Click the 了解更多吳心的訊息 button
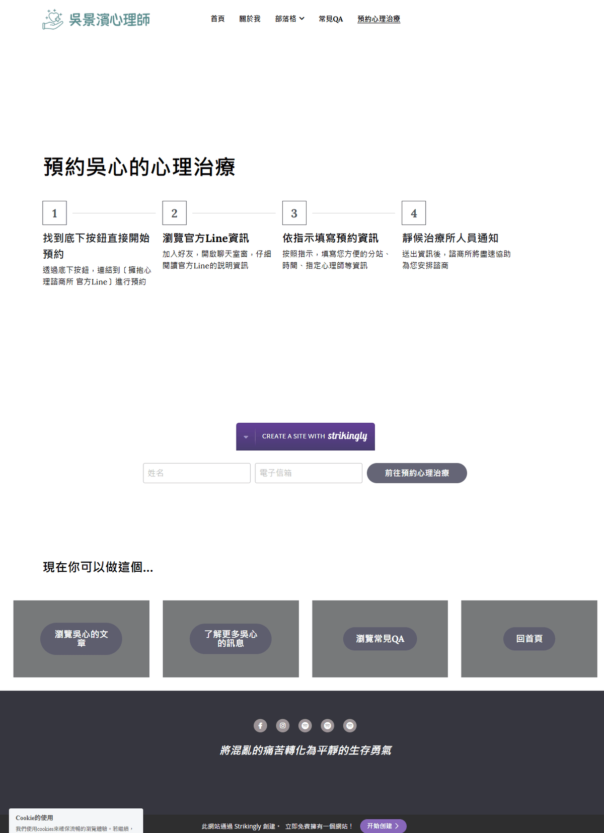 [231, 639]
